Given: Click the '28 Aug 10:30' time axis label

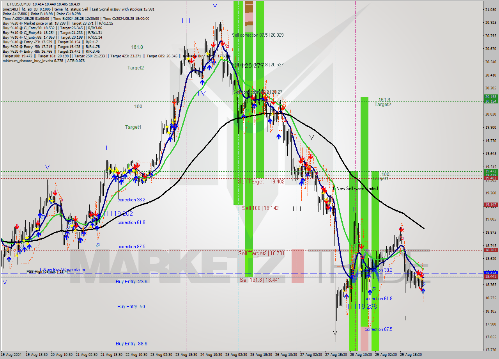Looking at the screenshot, I should click(361, 355).
